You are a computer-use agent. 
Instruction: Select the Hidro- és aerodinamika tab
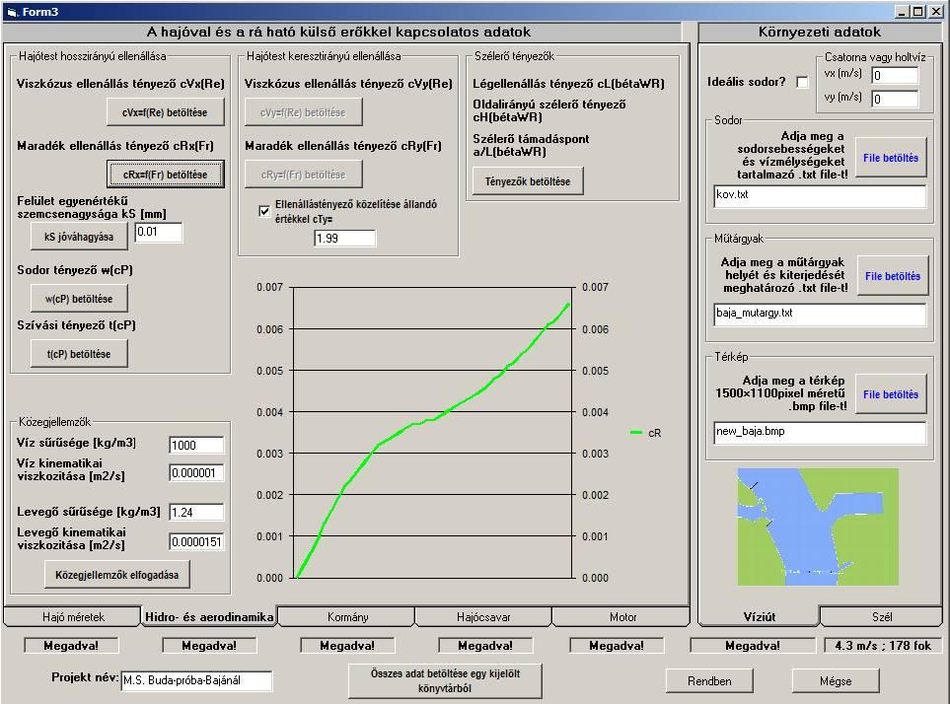click(209, 617)
